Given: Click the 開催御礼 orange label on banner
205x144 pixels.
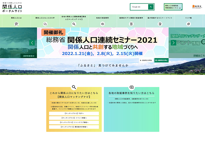Looking at the screenshot, I should [53, 32].
